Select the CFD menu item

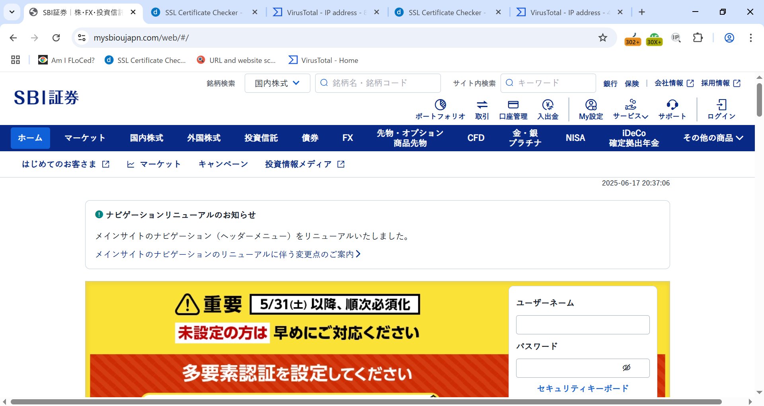click(x=476, y=138)
